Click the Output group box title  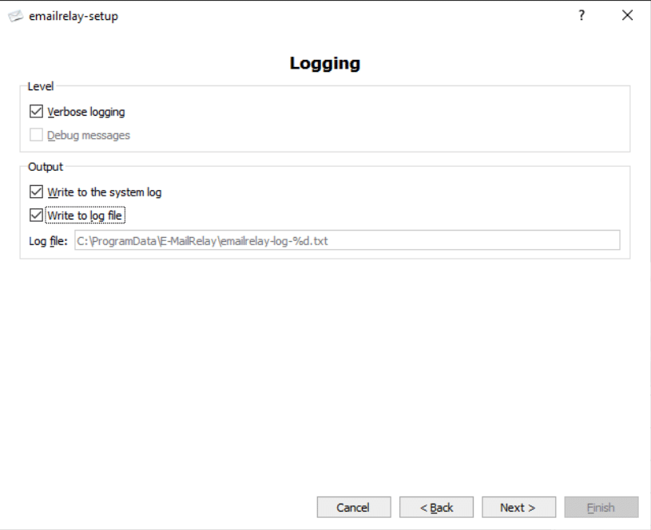point(46,167)
